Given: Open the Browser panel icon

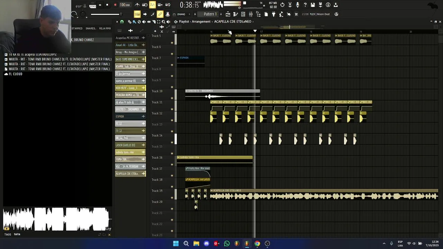Looking at the screenshot, I should (259, 14).
